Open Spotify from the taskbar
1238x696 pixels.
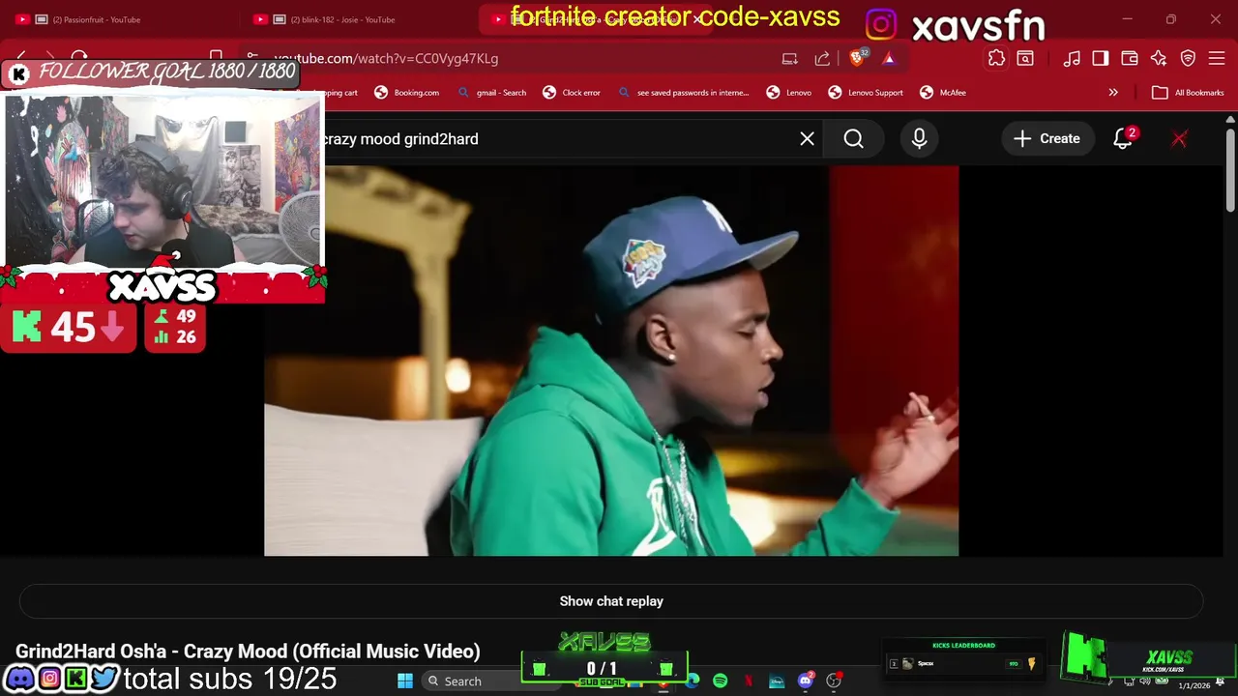coord(721,681)
